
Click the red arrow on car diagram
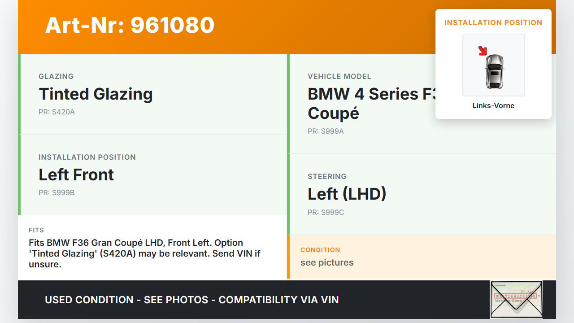tap(483, 51)
